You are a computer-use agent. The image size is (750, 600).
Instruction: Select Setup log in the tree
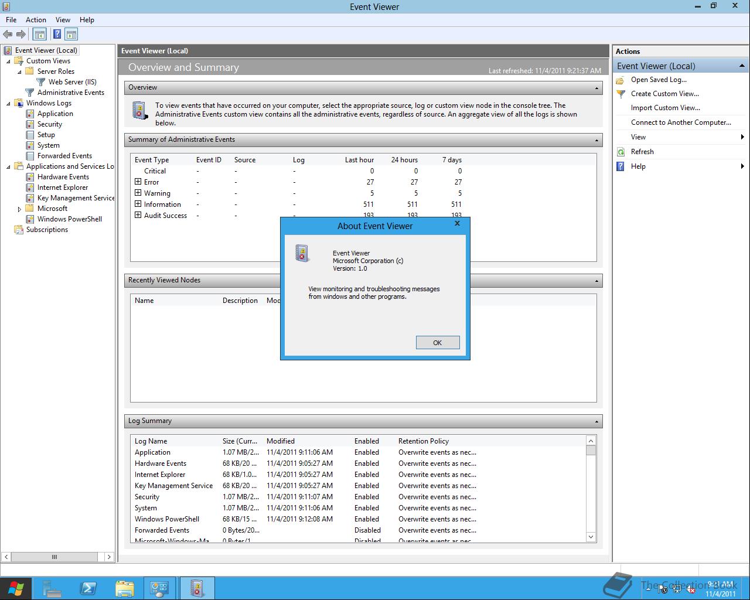(x=46, y=135)
